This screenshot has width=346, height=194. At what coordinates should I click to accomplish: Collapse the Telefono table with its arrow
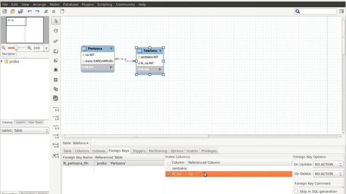[x=160, y=51]
